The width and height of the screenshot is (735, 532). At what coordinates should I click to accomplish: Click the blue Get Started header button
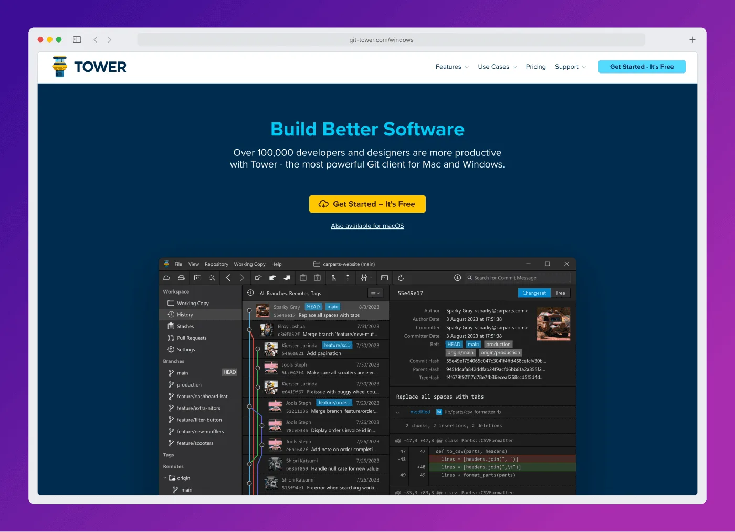point(642,67)
